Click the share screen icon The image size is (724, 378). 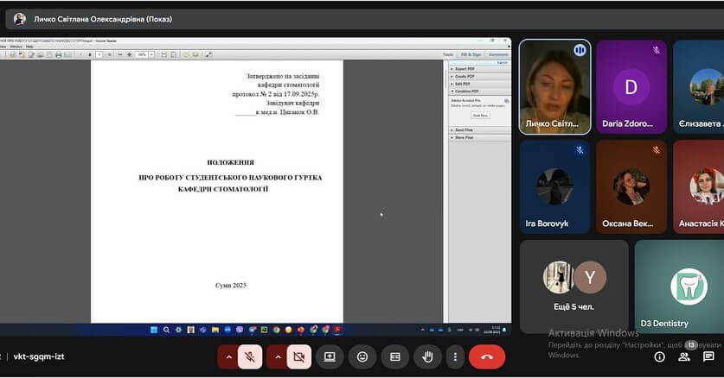(330, 356)
